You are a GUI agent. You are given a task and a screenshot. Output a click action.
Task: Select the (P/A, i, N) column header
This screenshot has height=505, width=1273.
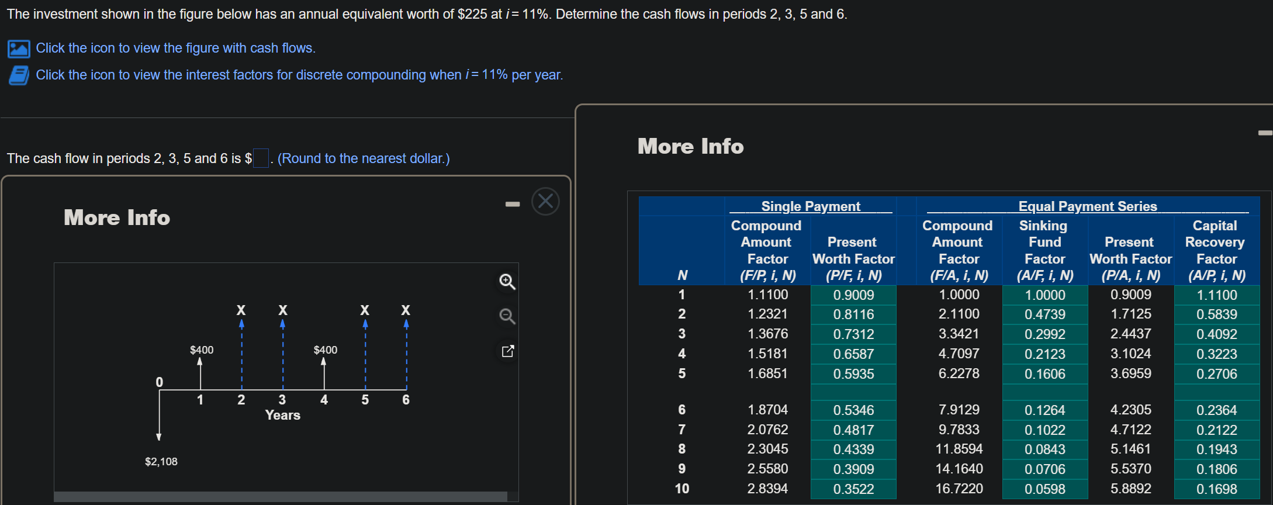point(1131,275)
